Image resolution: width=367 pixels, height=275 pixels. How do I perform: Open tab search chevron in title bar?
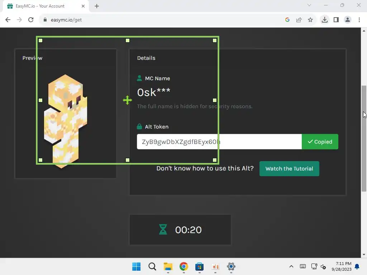point(309,5)
